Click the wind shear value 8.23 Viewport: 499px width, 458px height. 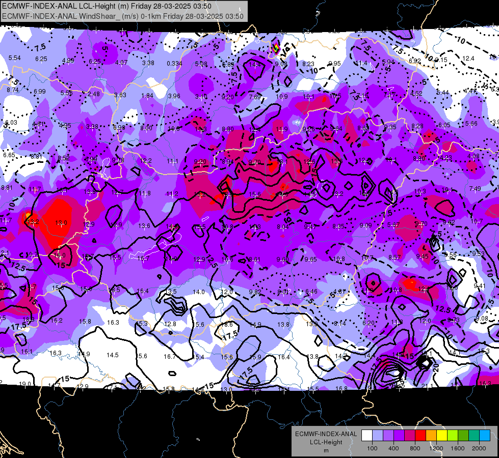[308, 64]
